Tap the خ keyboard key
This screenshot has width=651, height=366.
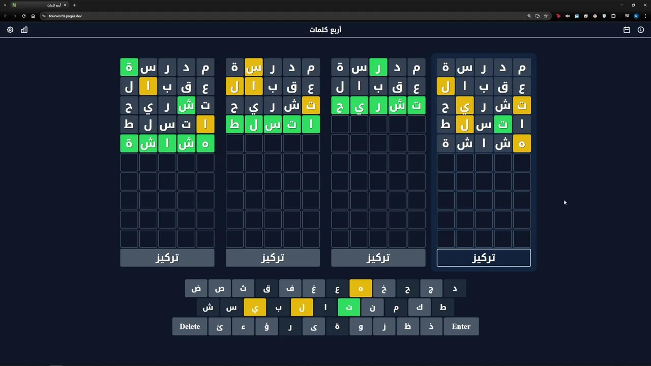[384, 288]
